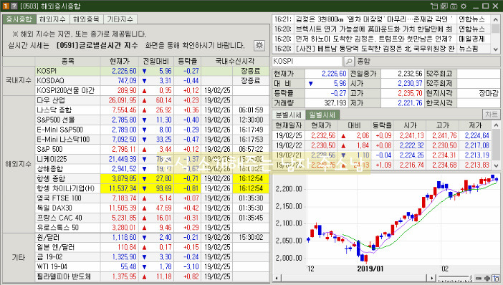Viewport: 503px width, 285px height.
Task: Click the news list scroll up arrow
Action: click(496, 19)
